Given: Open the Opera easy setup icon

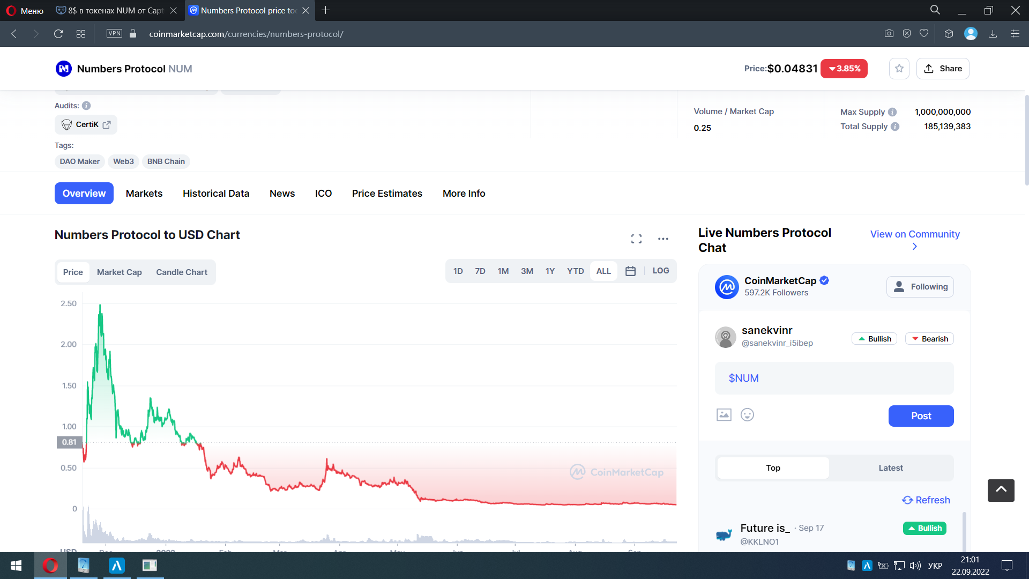Looking at the screenshot, I should pyautogui.click(x=1015, y=34).
